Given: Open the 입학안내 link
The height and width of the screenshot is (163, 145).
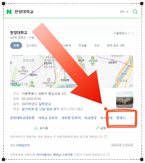Looking at the screenshot, I should click(45, 104).
